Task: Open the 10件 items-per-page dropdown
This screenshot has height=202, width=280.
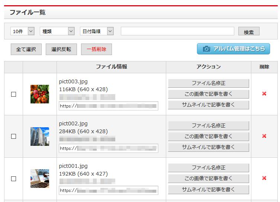Action: [22, 31]
